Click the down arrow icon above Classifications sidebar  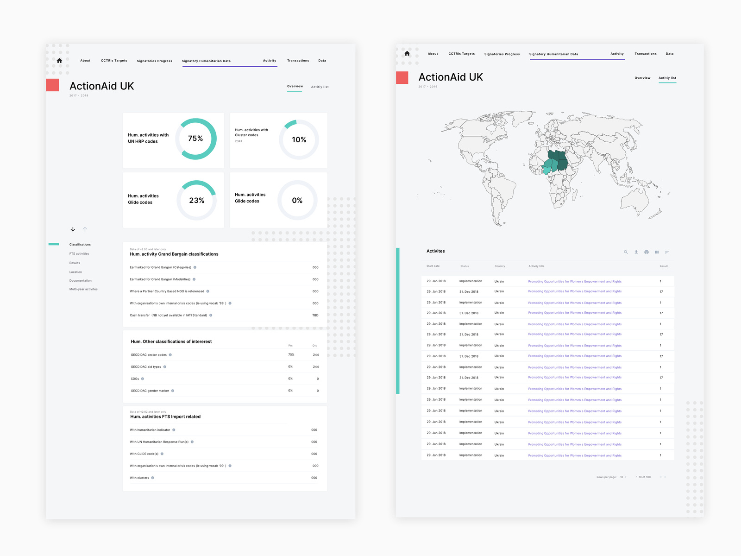(x=73, y=229)
